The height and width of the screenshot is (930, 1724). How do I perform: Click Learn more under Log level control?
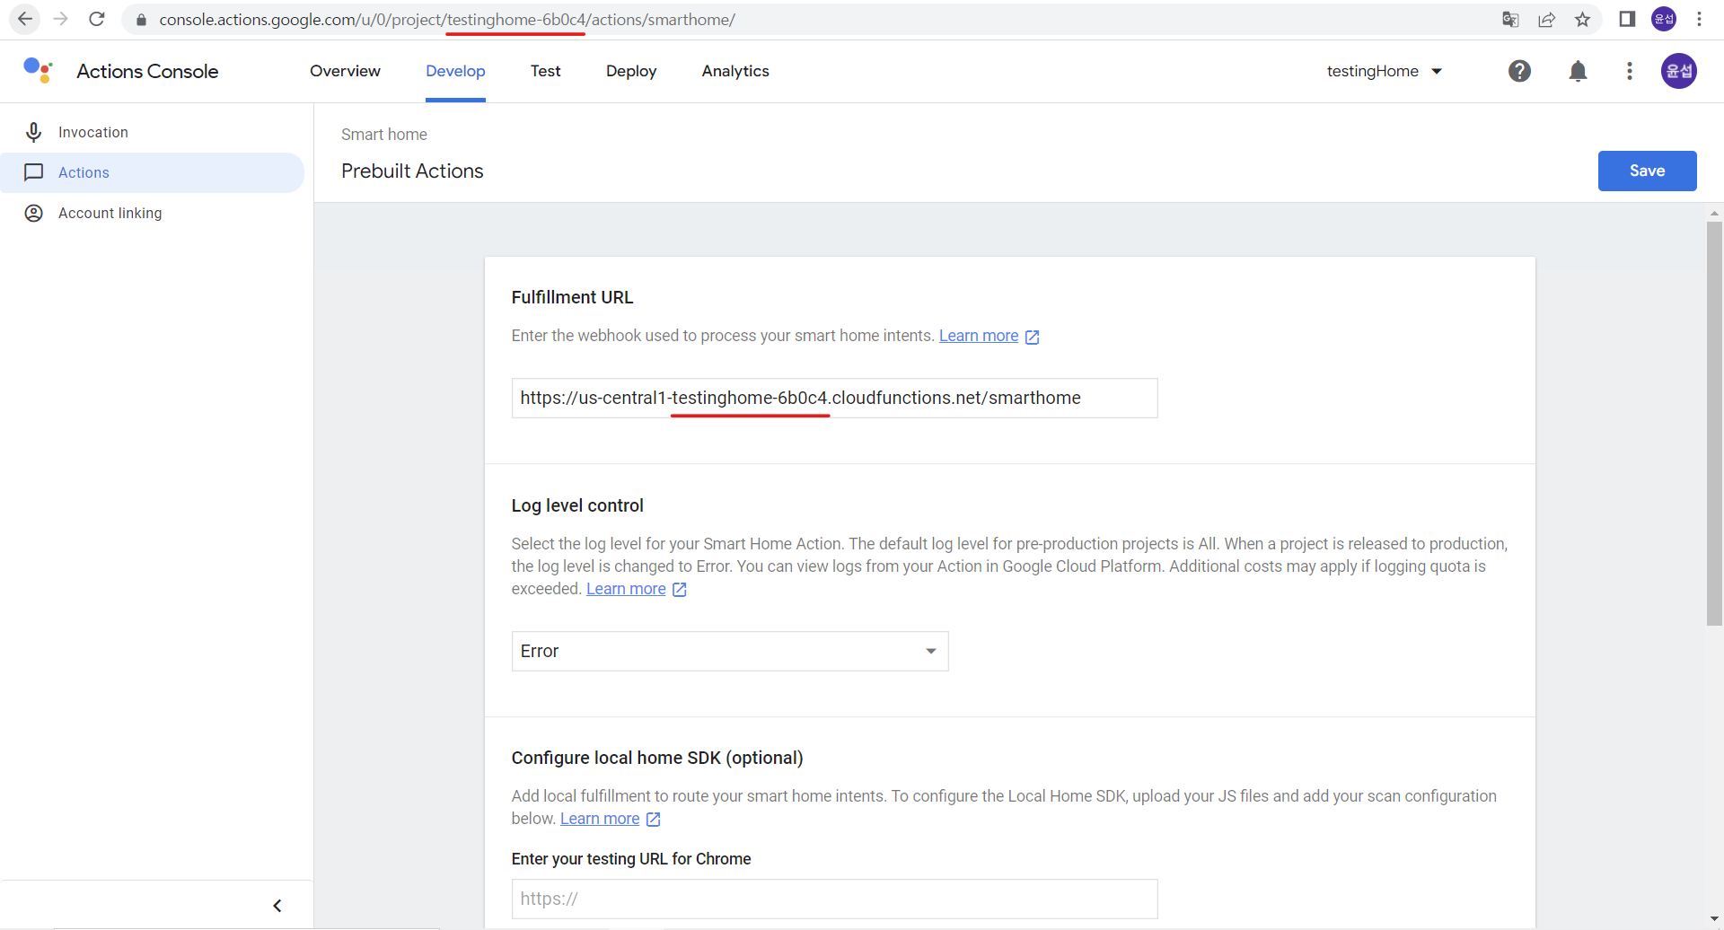pyautogui.click(x=626, y=589)
